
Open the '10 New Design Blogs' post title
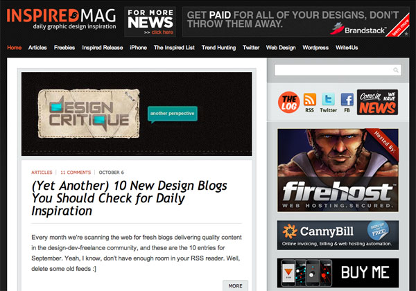(129, 198)
